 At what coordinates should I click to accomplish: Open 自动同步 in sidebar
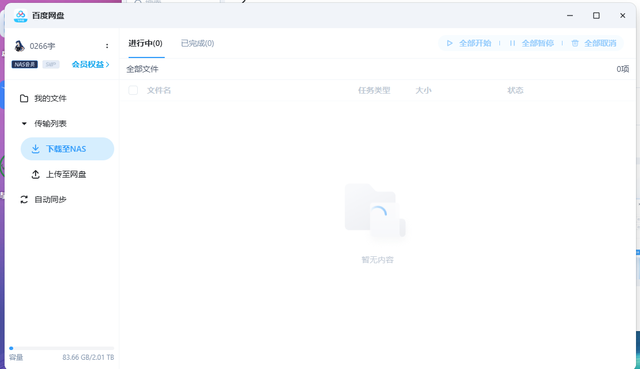pos(43,199)
